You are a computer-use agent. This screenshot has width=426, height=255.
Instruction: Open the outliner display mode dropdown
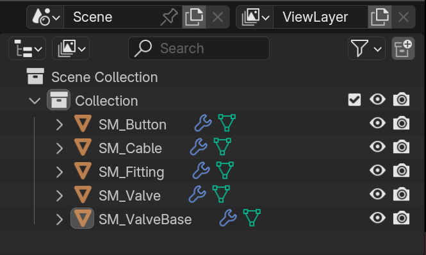(27, 49)
